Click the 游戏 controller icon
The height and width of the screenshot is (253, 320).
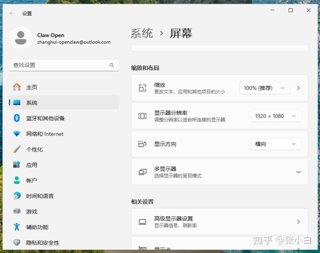coord(17,211)
